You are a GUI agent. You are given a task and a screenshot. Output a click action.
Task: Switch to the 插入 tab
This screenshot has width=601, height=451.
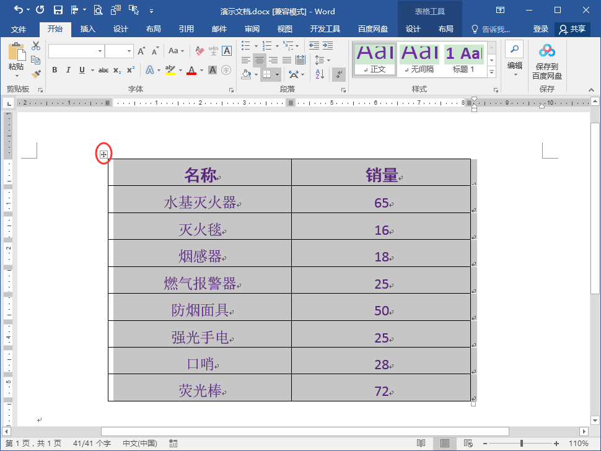point(87,29)
